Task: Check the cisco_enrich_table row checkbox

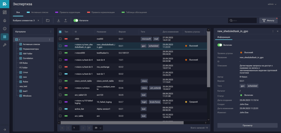Action: click(x=60, y=81)
